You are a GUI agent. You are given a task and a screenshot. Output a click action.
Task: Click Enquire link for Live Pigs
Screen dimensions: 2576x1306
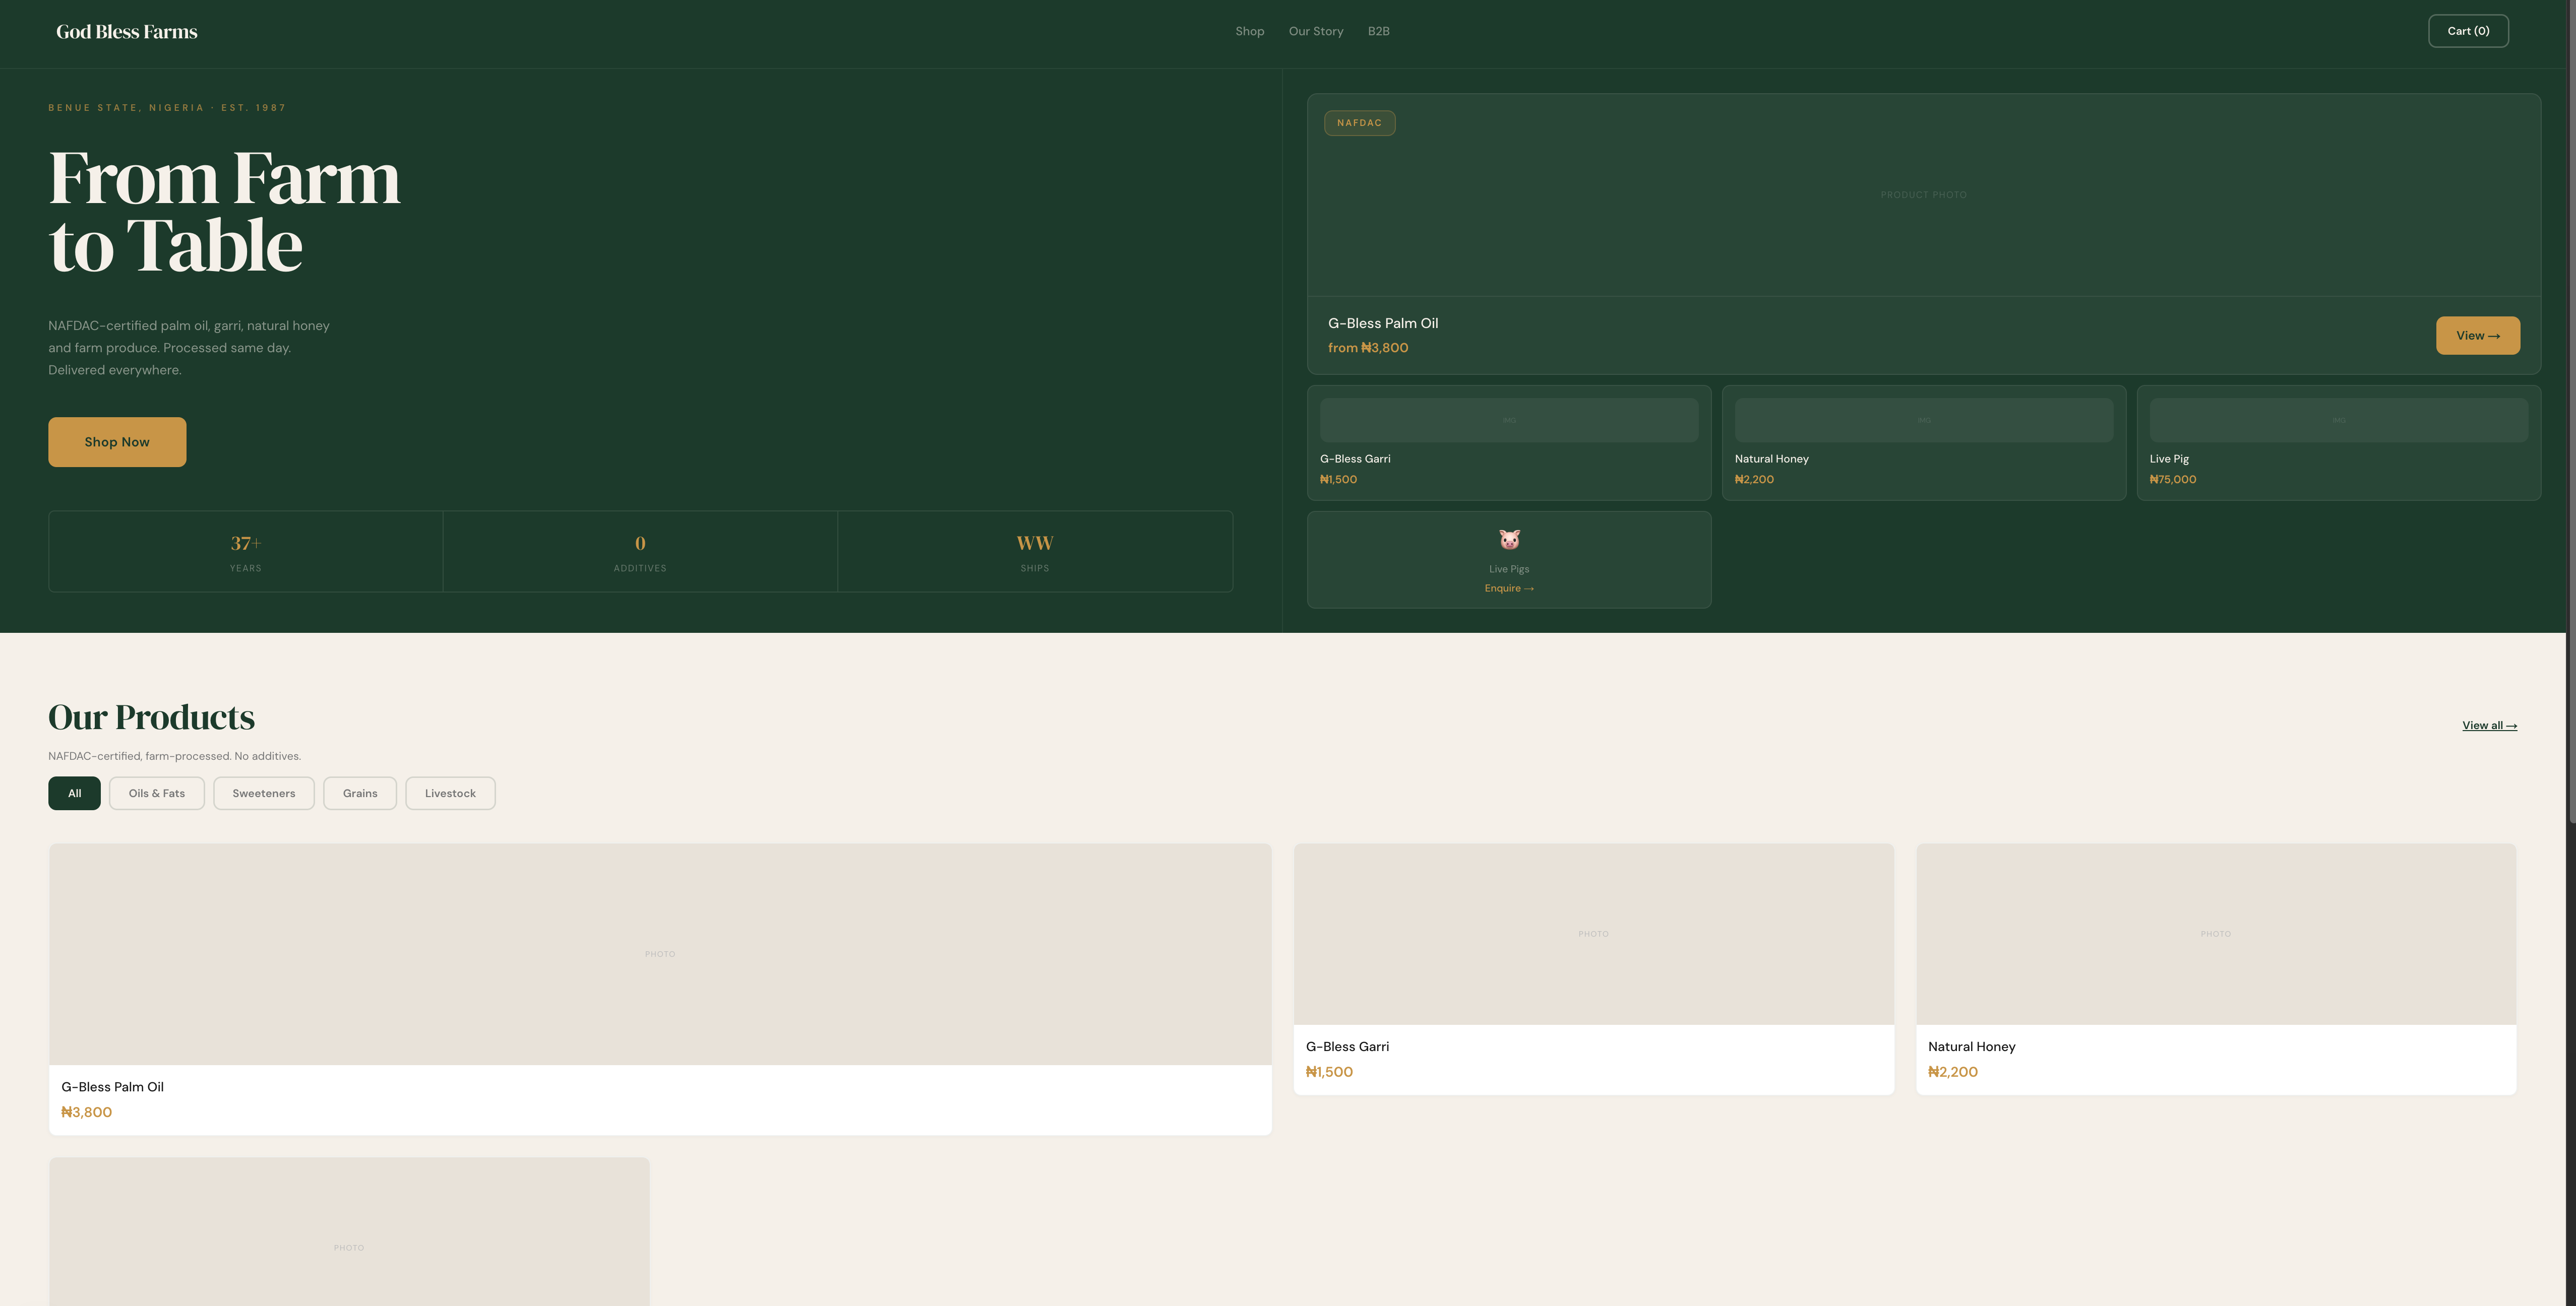pos(1509,589)
